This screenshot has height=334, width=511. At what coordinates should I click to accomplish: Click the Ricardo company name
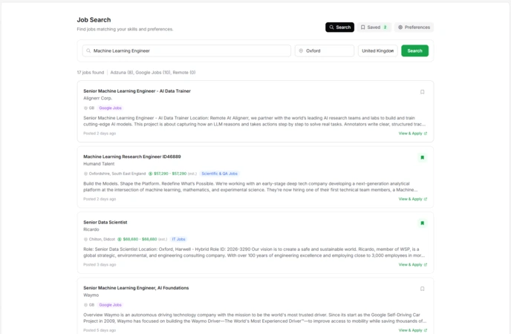tap(91, 229)
